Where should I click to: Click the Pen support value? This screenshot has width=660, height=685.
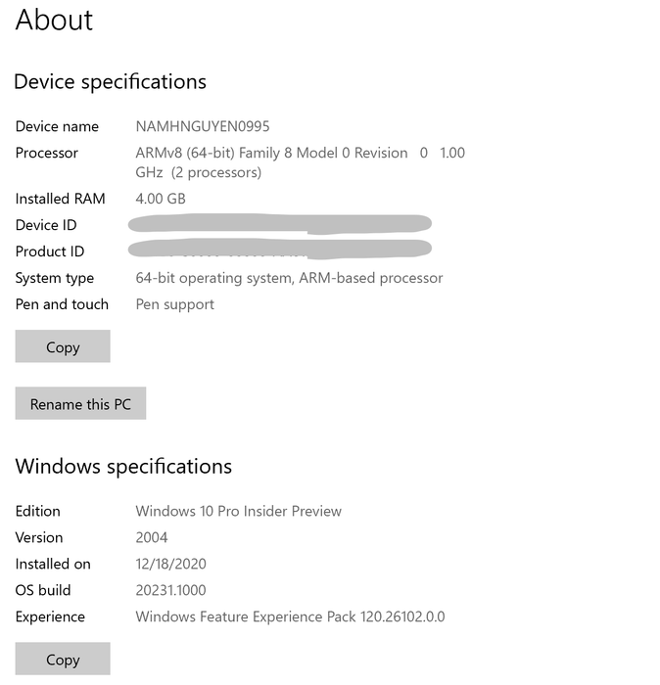(x=175, y=304)
